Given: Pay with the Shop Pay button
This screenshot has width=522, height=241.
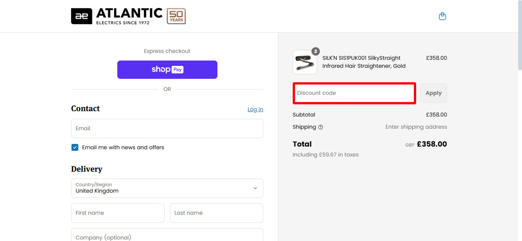Looking at the screenshot, I should (167, 70).
